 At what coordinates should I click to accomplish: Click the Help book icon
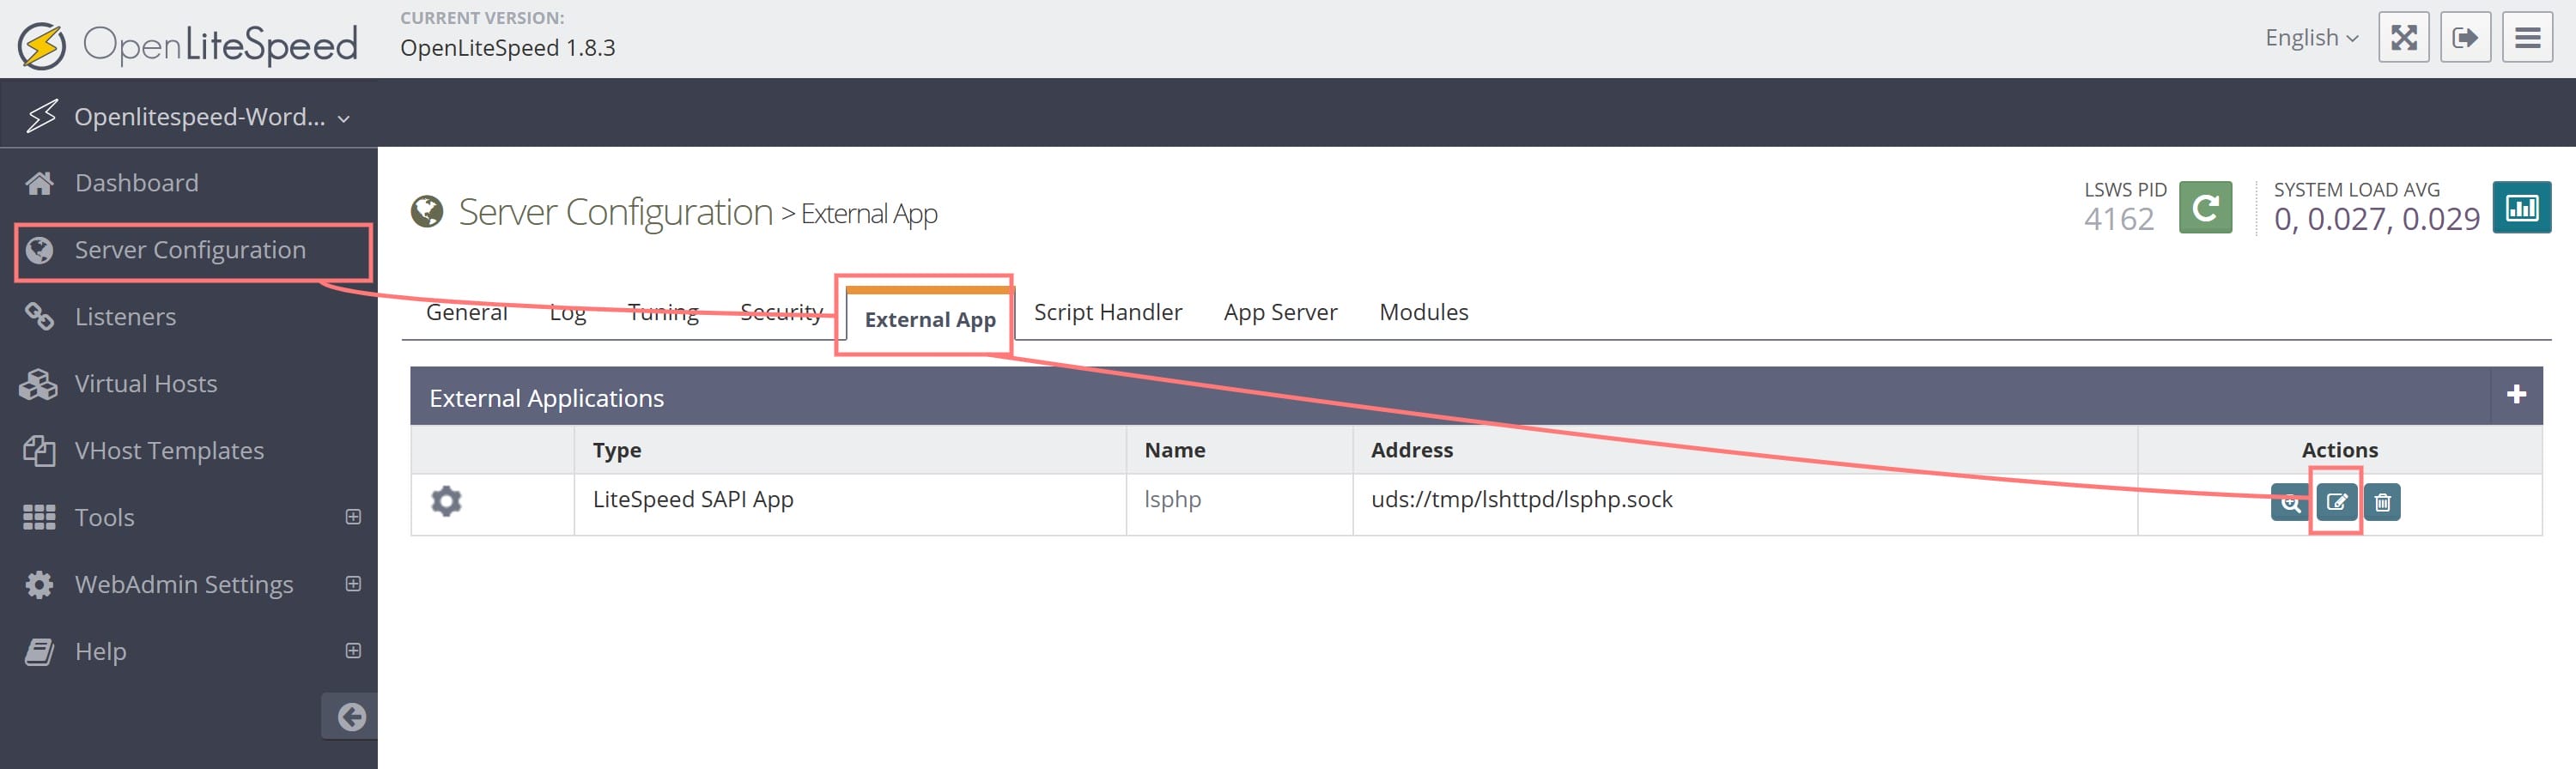39,651
